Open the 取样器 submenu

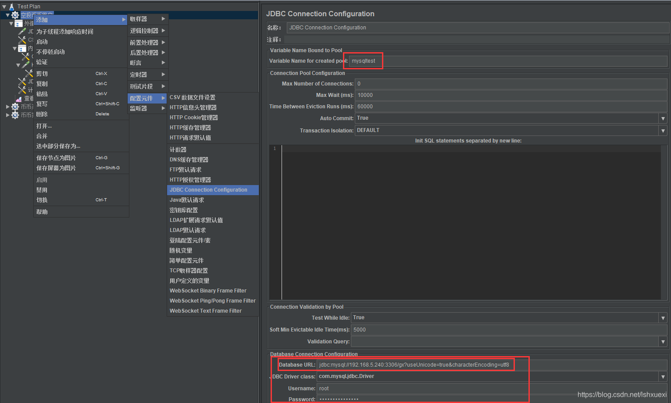(x=148, y=19)
